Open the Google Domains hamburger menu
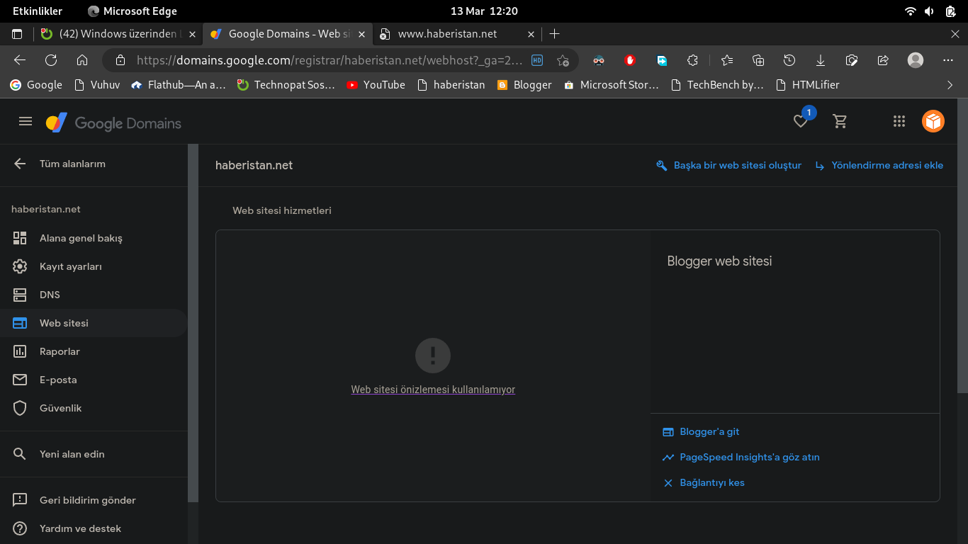This screenshot has width=968, height=544. coord(26,122)
